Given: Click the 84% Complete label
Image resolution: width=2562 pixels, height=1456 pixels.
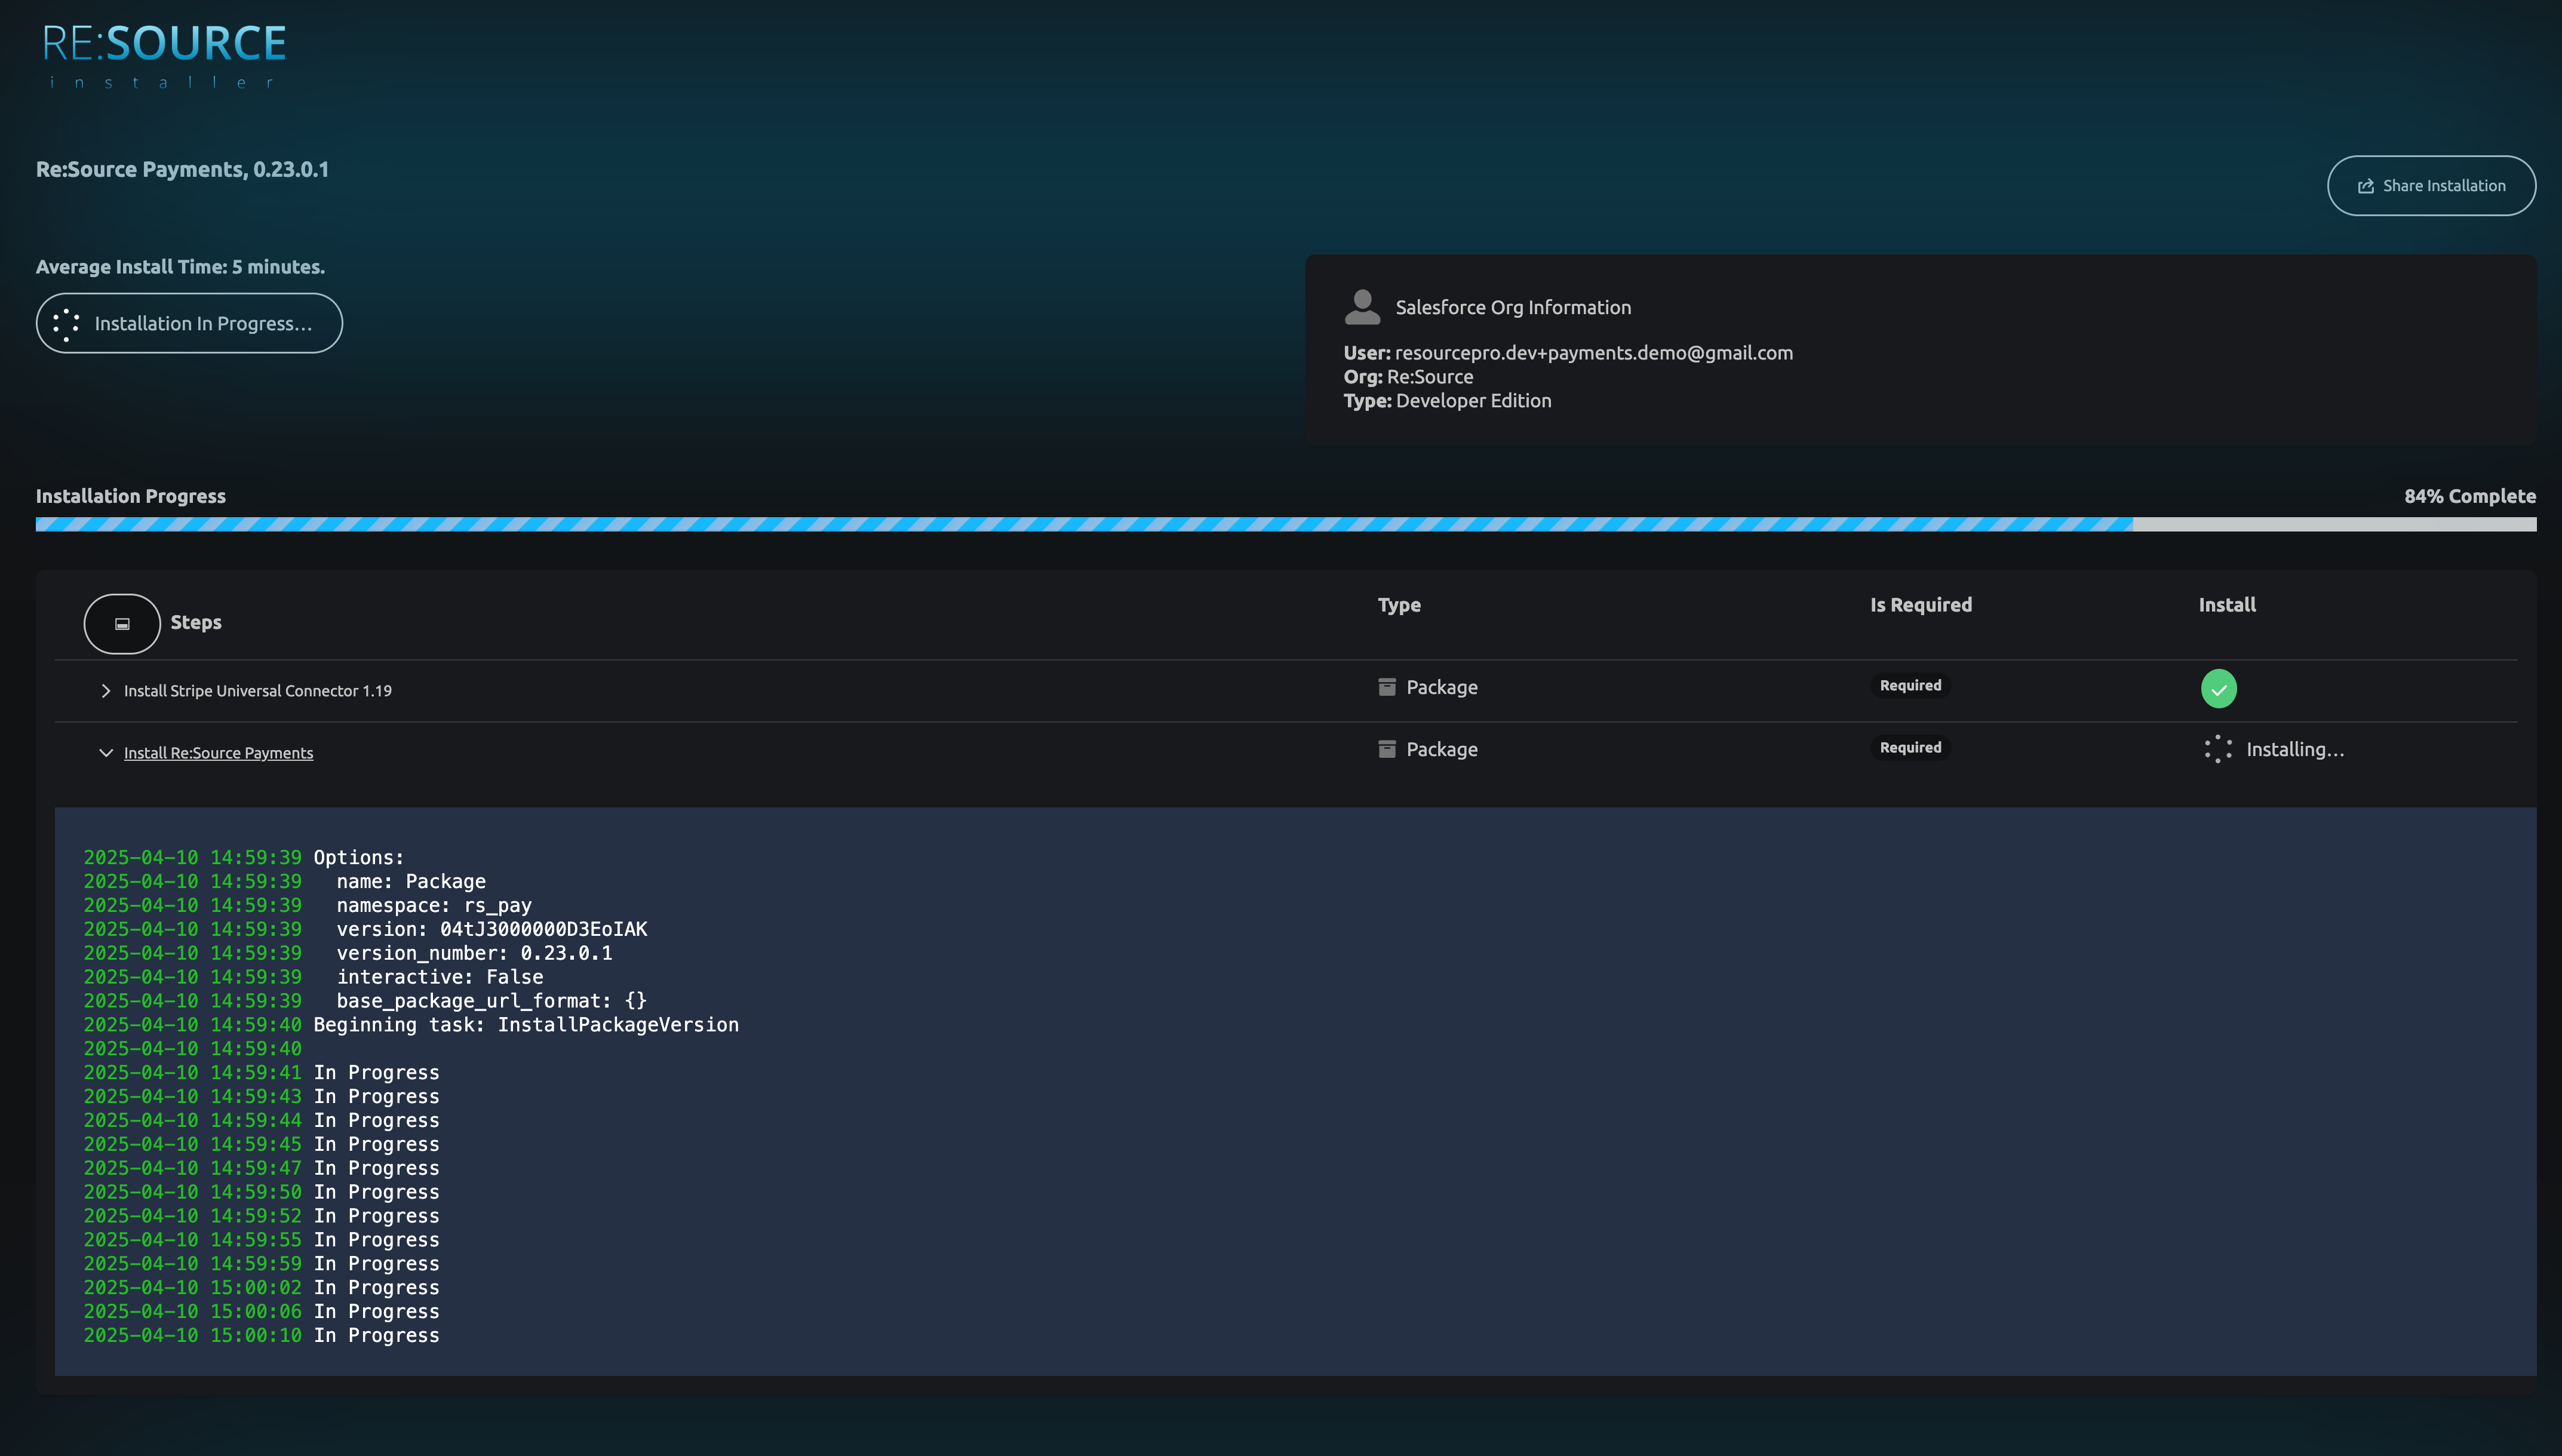Looking at the screenshot, I should [2469, 496].
